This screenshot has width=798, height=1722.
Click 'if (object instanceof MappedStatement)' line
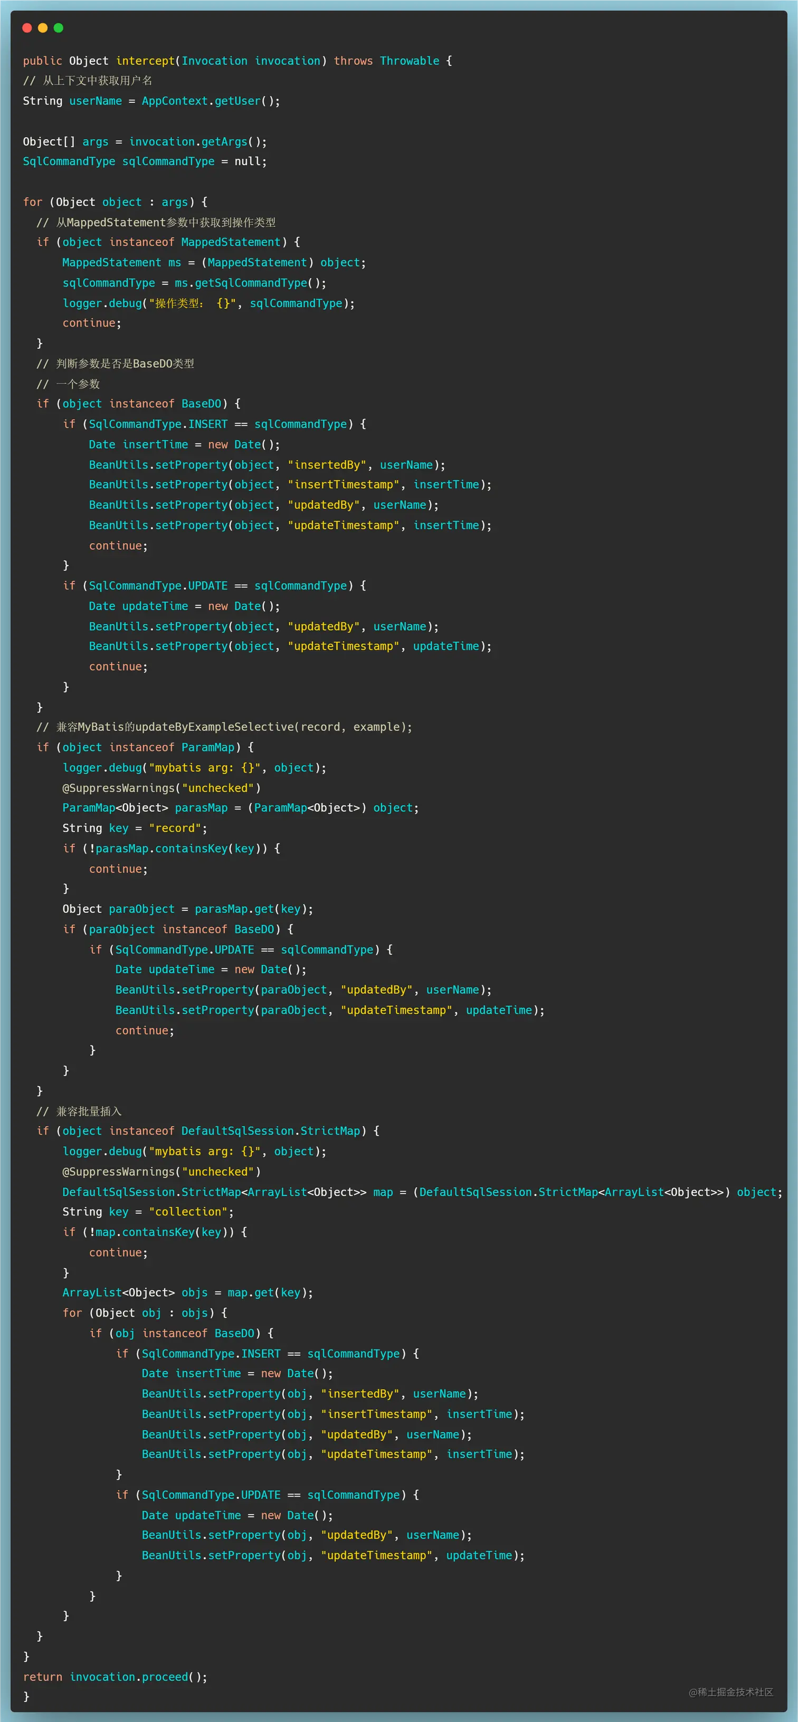pyautogui.click(x=168, y=242)
